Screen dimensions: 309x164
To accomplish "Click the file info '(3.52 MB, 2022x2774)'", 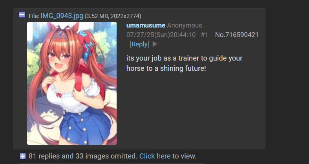I will 113,16.
